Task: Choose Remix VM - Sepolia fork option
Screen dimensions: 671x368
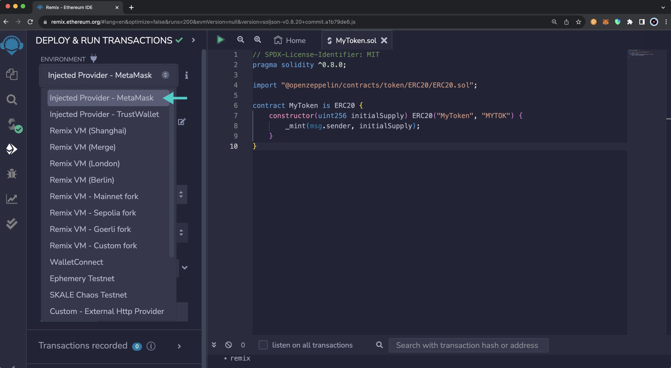Action: [93, 213]
